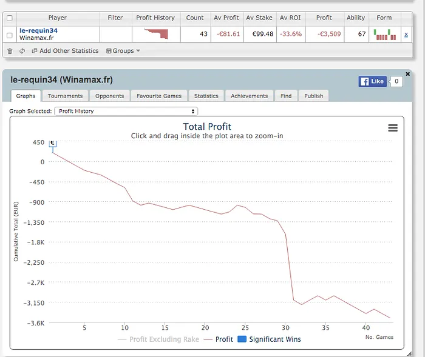Click the Form bar chart thumbnail
The image size is (425, 357).
[384, 35]
